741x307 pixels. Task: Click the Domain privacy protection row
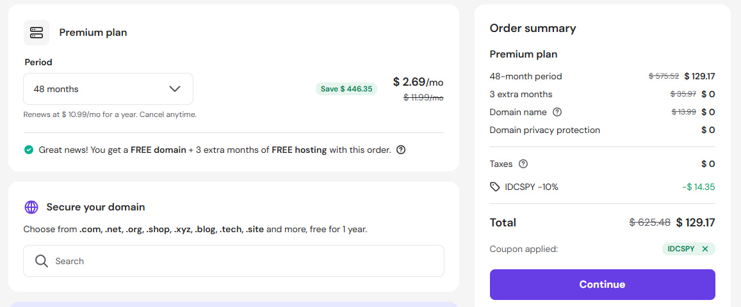[602, 130]
